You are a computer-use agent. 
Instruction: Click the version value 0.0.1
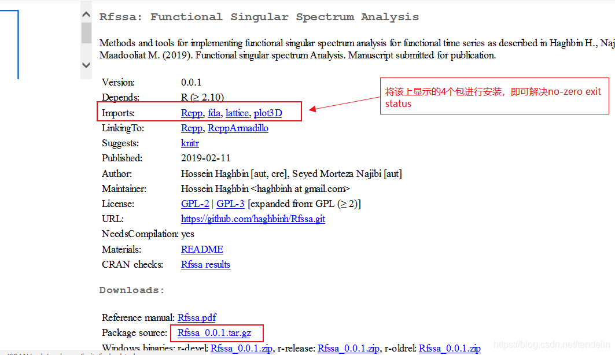point(191,82)
